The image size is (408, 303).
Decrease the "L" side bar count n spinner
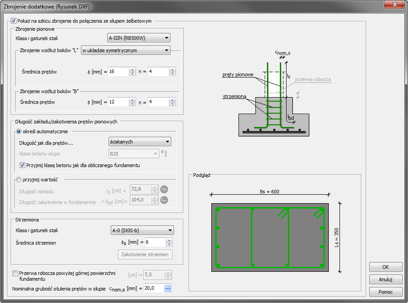[172, 74]
